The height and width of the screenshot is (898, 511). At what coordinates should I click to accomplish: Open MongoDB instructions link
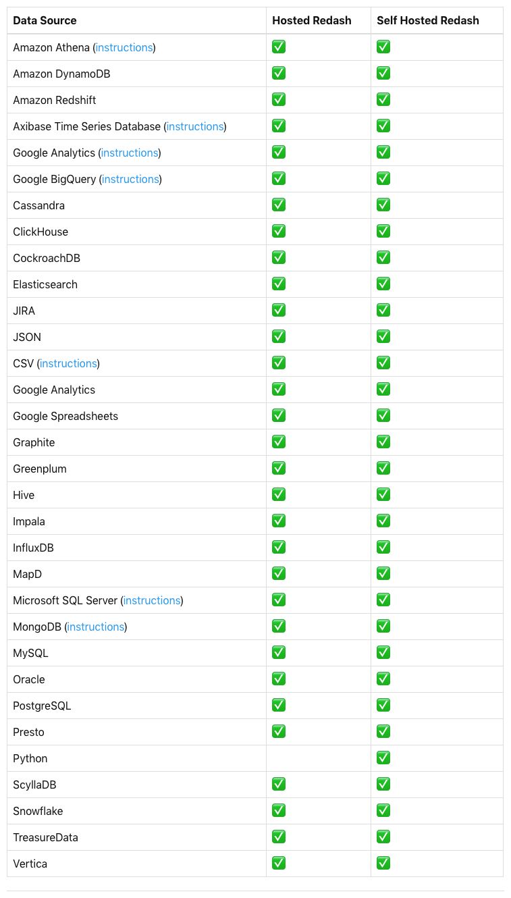(96, 627)
